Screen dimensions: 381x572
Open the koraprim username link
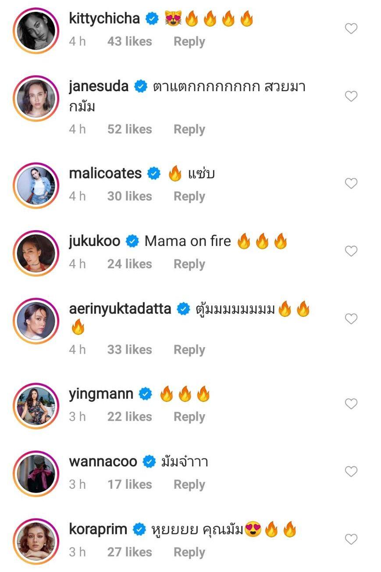98,529
